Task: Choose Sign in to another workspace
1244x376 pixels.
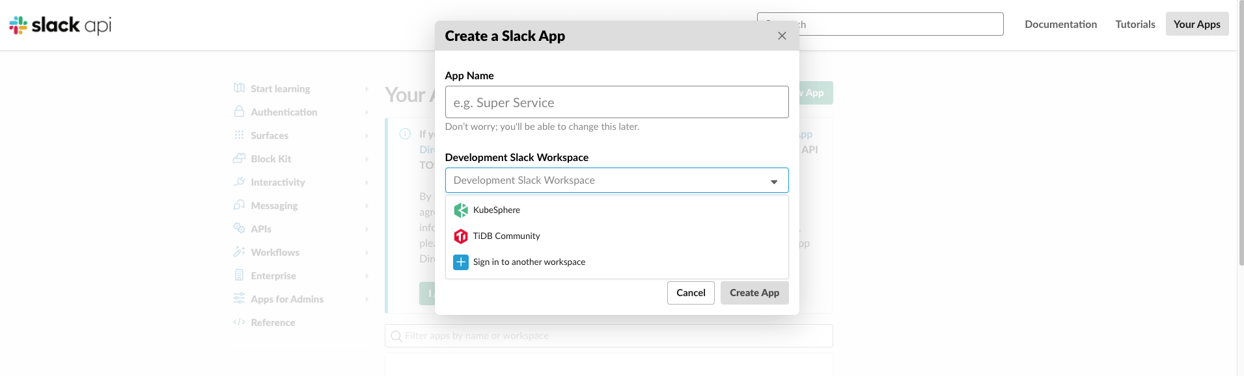Action: point(616,262)
